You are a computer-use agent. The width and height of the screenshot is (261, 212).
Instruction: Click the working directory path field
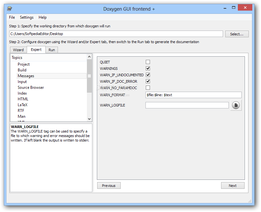[116, 34]
